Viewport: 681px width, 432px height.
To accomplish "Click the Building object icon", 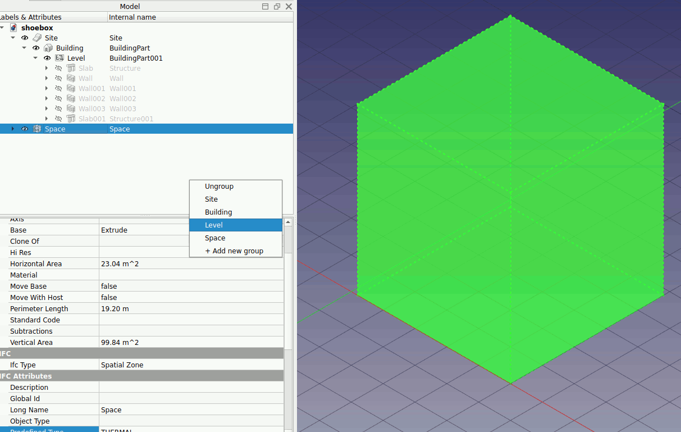I will point(48,48).
